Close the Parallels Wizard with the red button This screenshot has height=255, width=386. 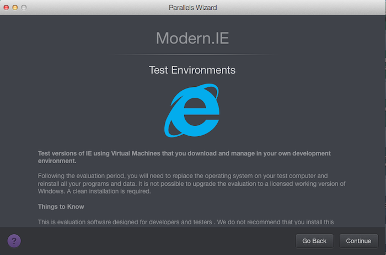pyautogui.click(x=6, y=8)
